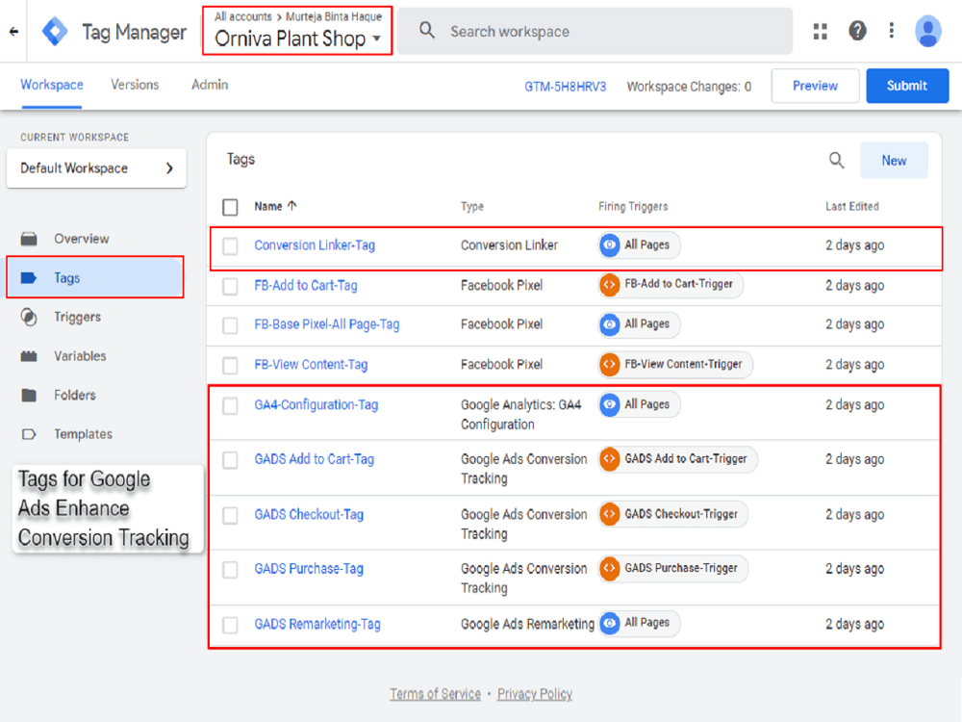Open the GADS Checkout-Tag link
The height and width of the screenshot is (722, 962).
pos(309,514)
